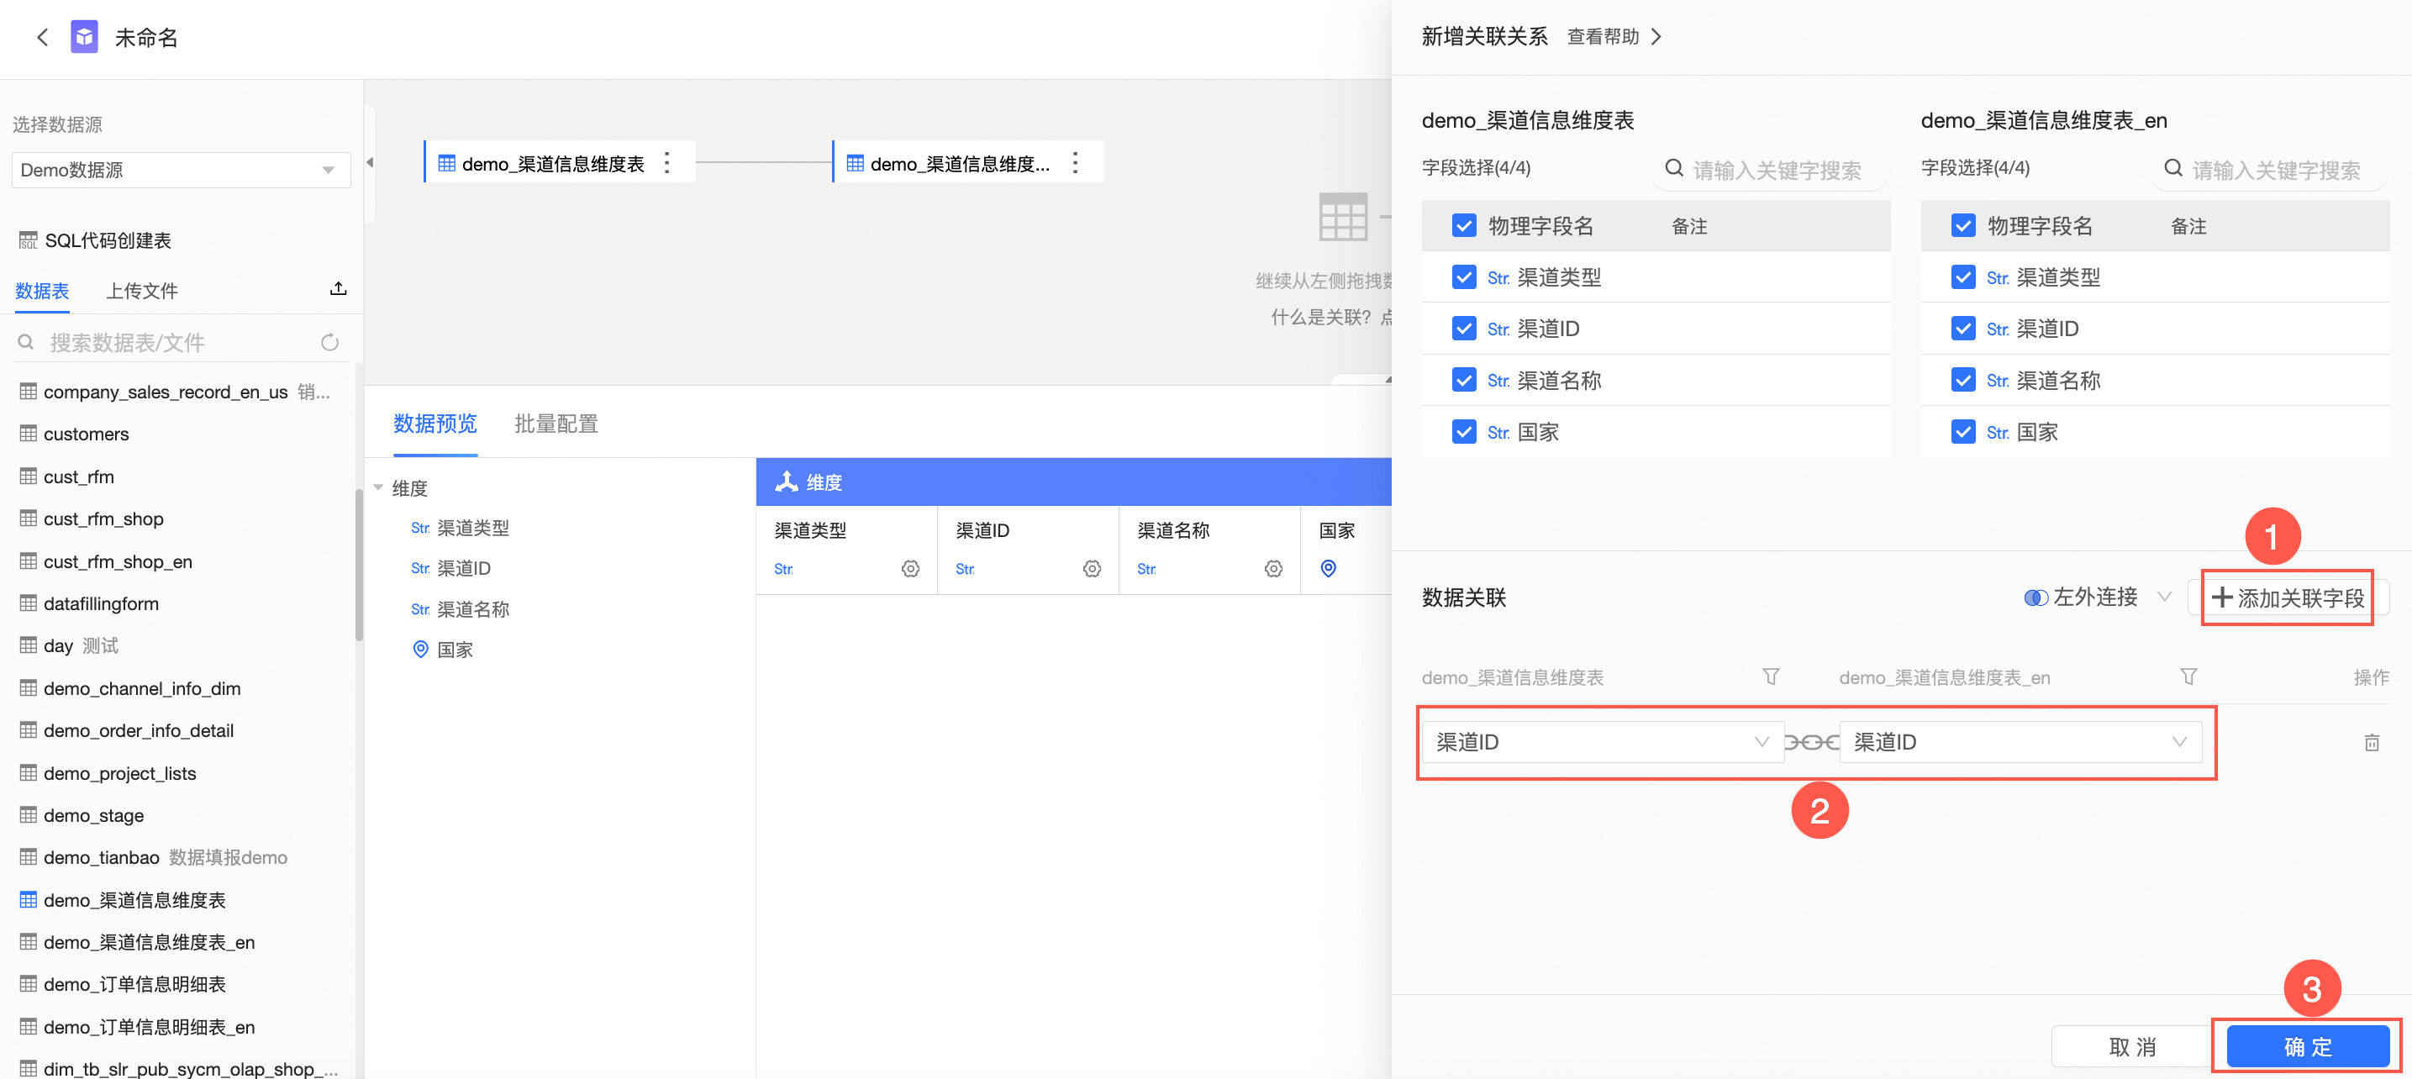Image resolution: width=2412 pixels, height=1079 pixels.
Task: Collapse the 维度 tree group
Action: point(378,487)
